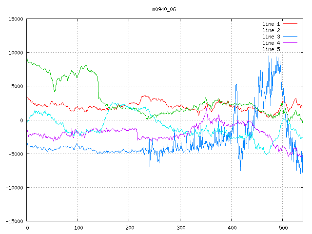The width and height of the screenshot is (312, 234).
Task: Click the -15000 y-axis tick label
Action: click(x=14, y=221)
